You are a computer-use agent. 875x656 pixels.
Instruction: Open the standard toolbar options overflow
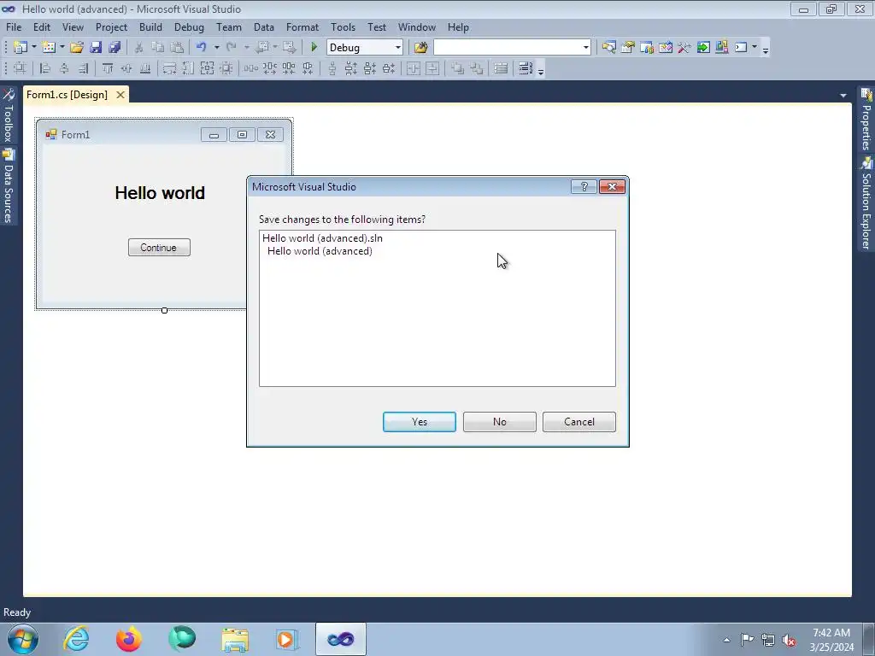[766, 49]
